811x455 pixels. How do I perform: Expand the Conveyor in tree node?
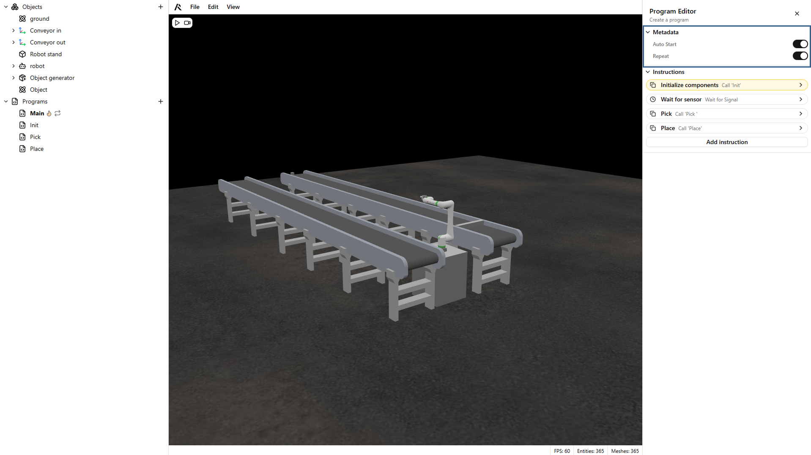(14, 30)
